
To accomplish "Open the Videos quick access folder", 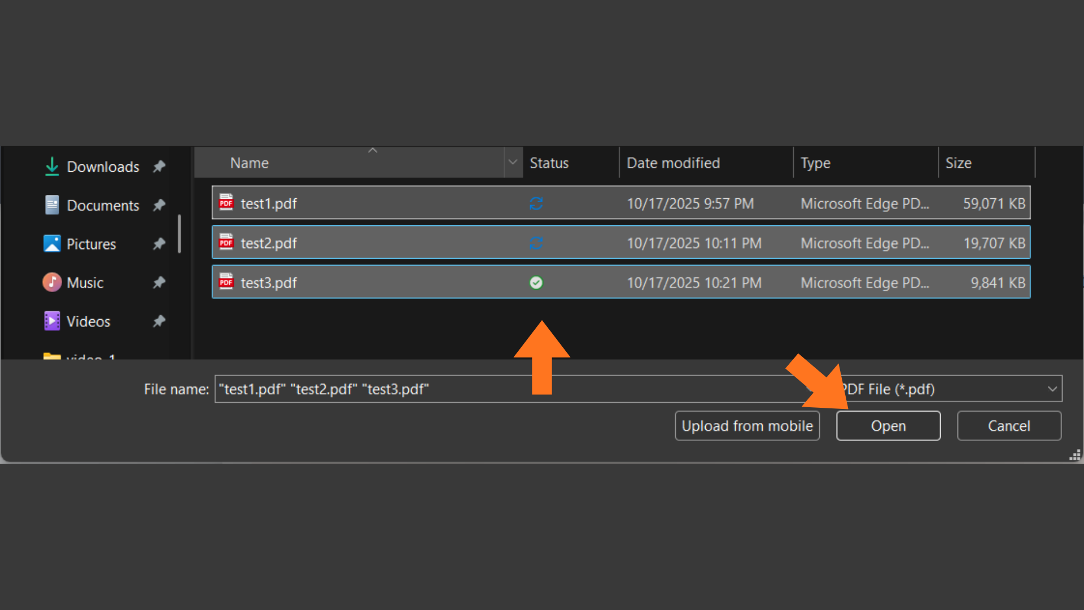I will [x=88, y=321].
